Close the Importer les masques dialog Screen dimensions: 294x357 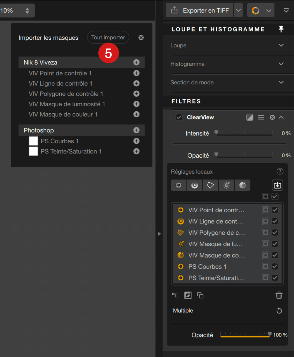pyautogui.click(x=141, y=38)
